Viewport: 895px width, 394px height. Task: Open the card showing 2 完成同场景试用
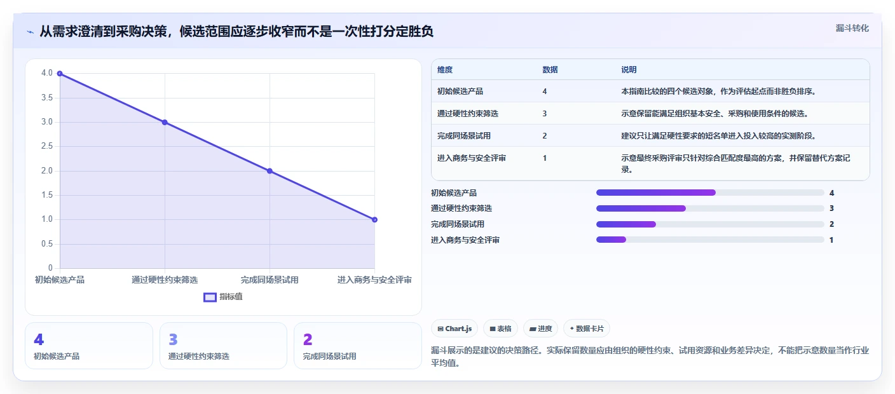(358, 346)
